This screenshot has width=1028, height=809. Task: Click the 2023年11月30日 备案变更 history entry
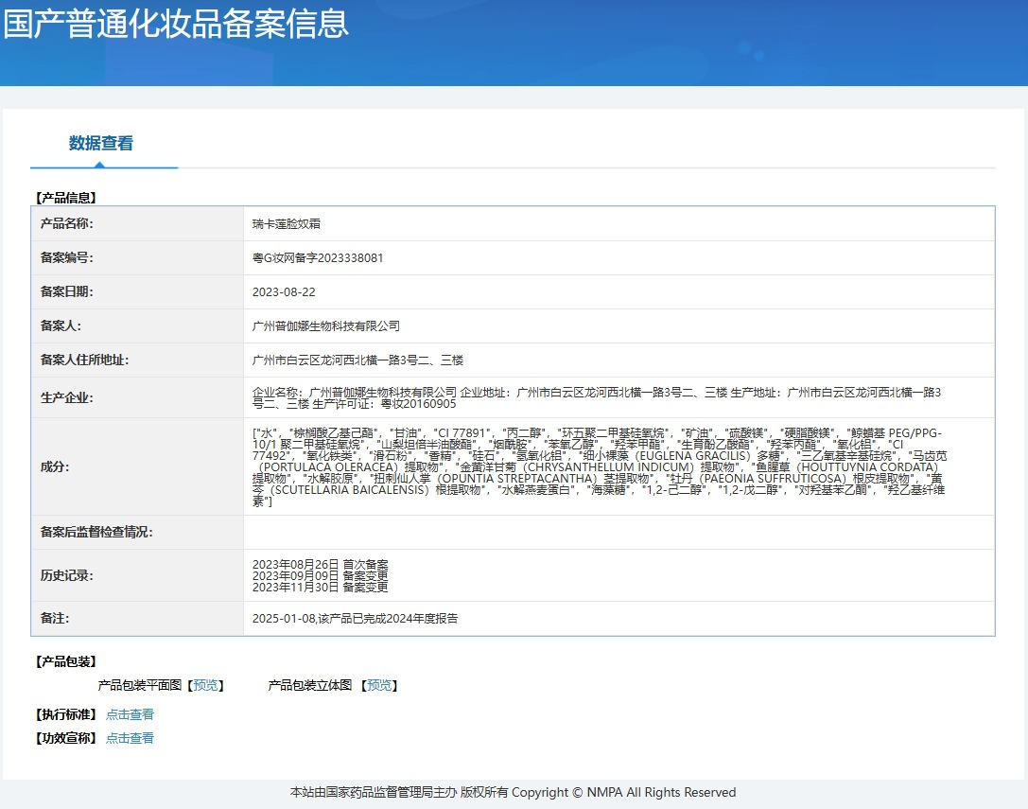coord(320,587)
